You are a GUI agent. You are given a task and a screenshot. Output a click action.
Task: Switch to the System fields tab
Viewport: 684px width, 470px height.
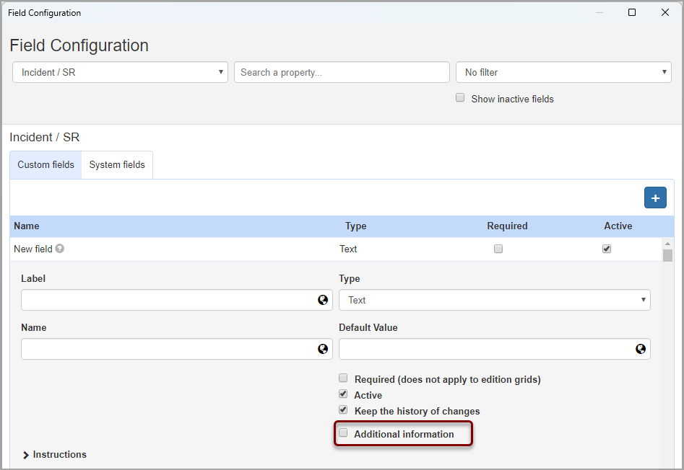(117, 165)
